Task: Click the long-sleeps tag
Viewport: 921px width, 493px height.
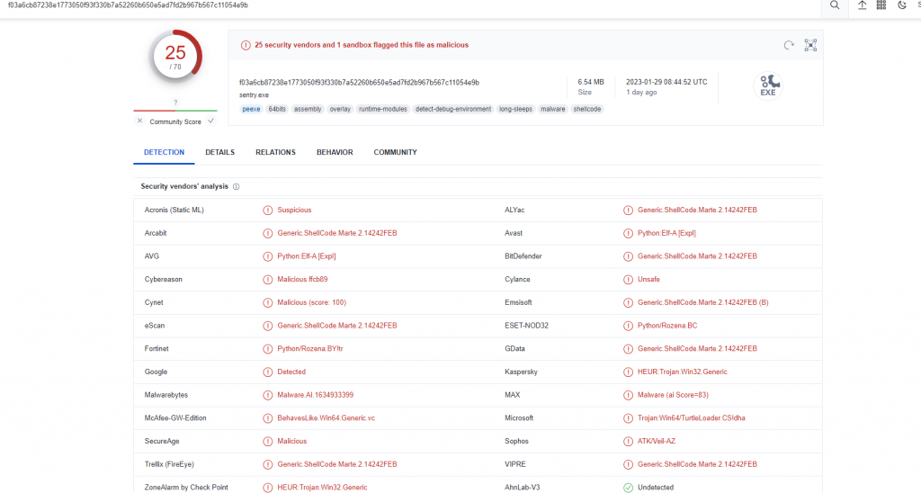Action: tap(515, 109)
